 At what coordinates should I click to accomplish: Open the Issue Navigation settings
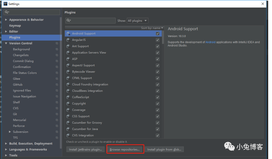click(24, 96)
